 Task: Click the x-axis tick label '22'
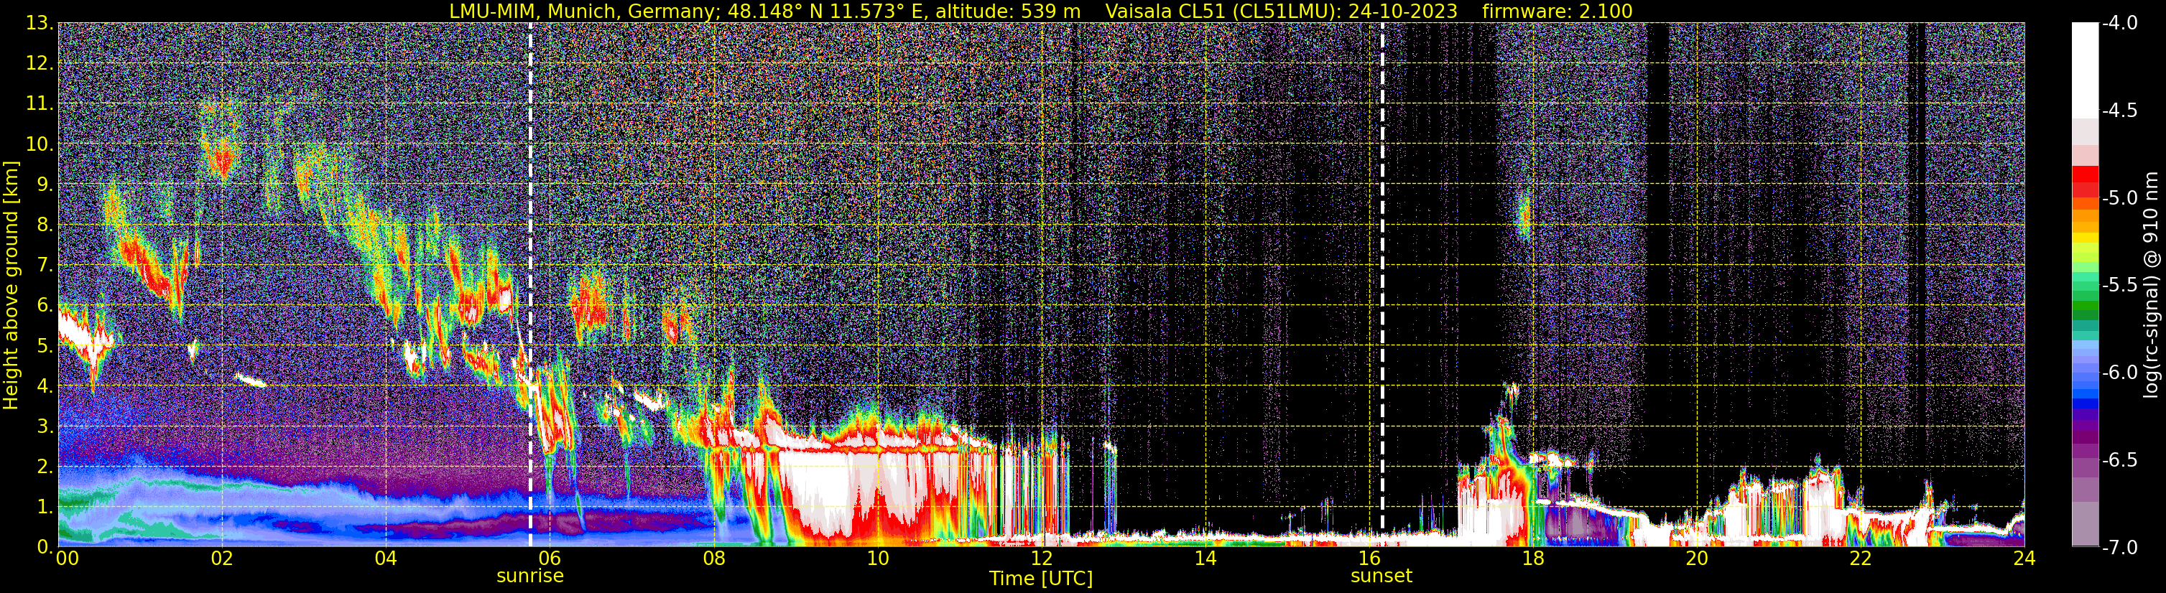(x=1861, y=559)
